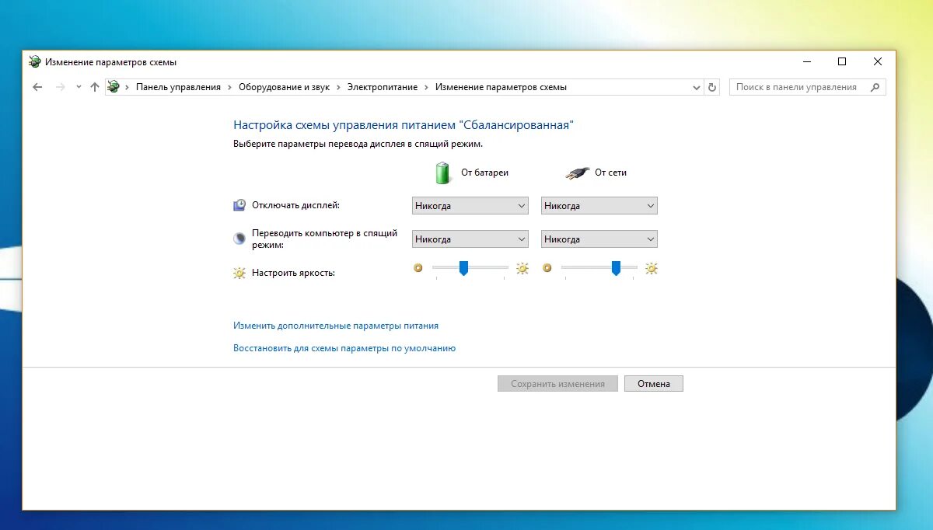
Task: Click the back navigation arrow
Action: tap(37, 87)
